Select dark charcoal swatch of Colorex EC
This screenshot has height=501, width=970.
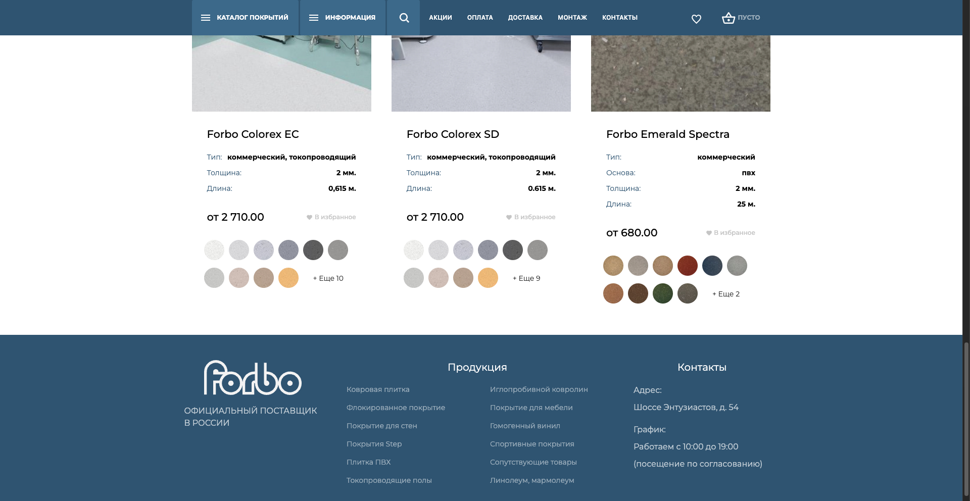313,250
